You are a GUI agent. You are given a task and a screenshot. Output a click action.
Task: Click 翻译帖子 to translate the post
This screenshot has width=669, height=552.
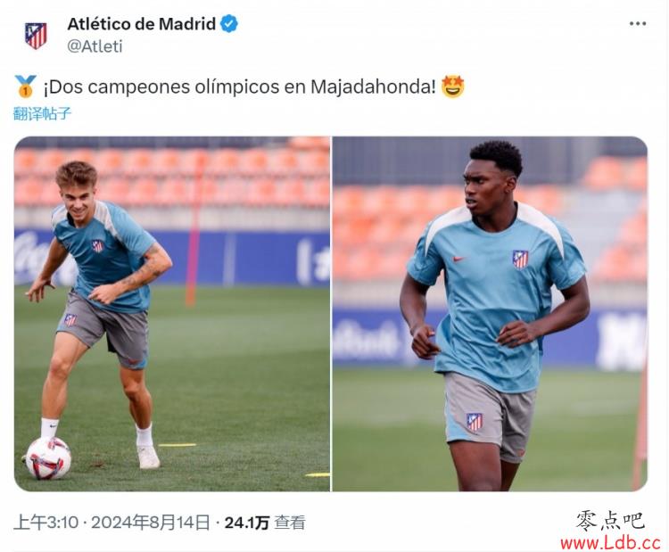(x=42, y=113)
